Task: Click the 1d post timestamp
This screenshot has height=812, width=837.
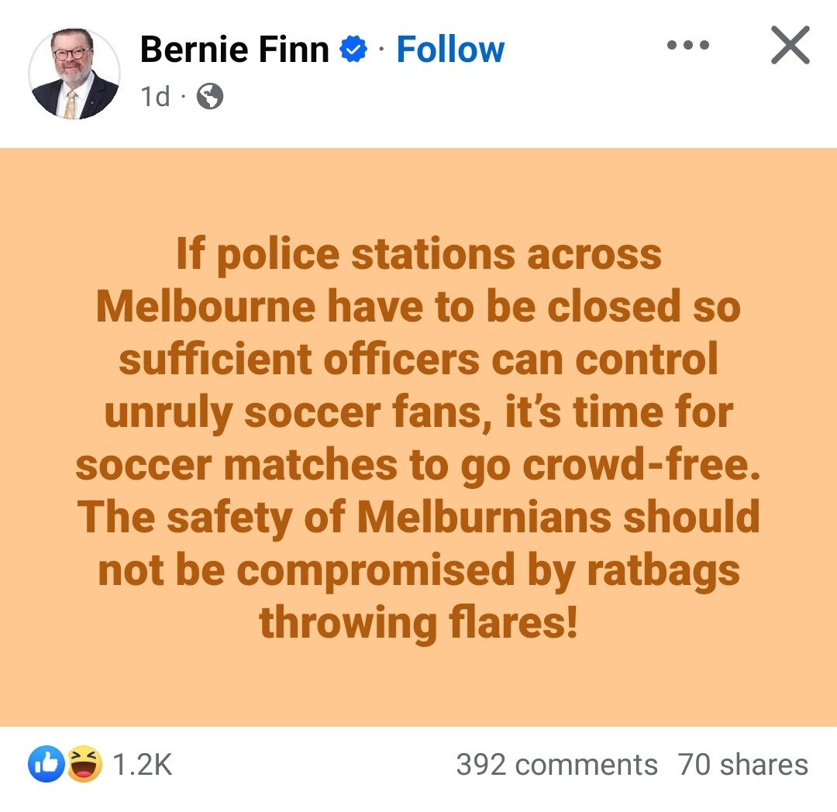Action: click(x=155, y=97)
